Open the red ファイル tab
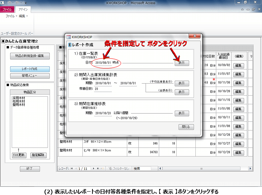 [7, 9]
